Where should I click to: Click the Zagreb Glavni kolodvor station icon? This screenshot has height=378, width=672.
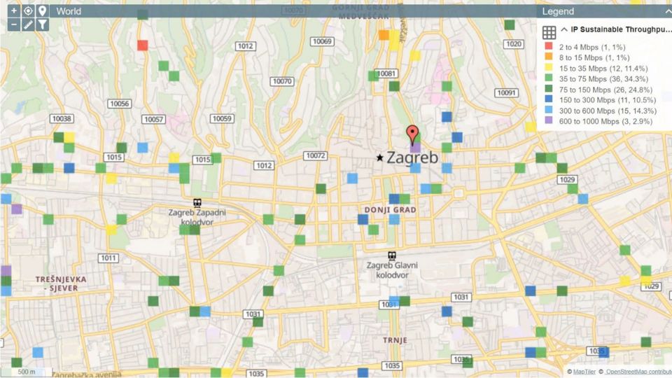click(392, 256)
